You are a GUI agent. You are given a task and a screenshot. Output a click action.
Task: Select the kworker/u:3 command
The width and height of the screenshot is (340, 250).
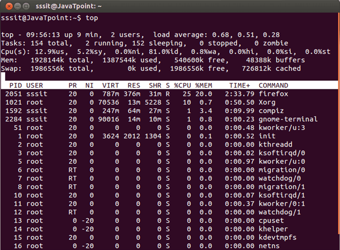282,128
